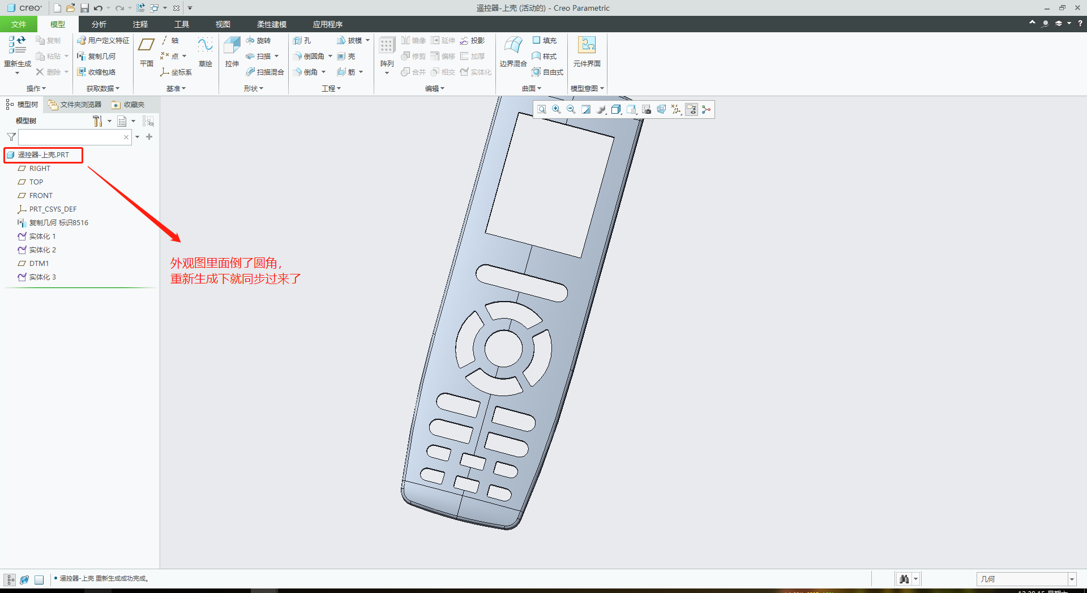Toggle full screen icon in status bar
The width and height of the screenshot is (1087, 593).
point(39,579)
